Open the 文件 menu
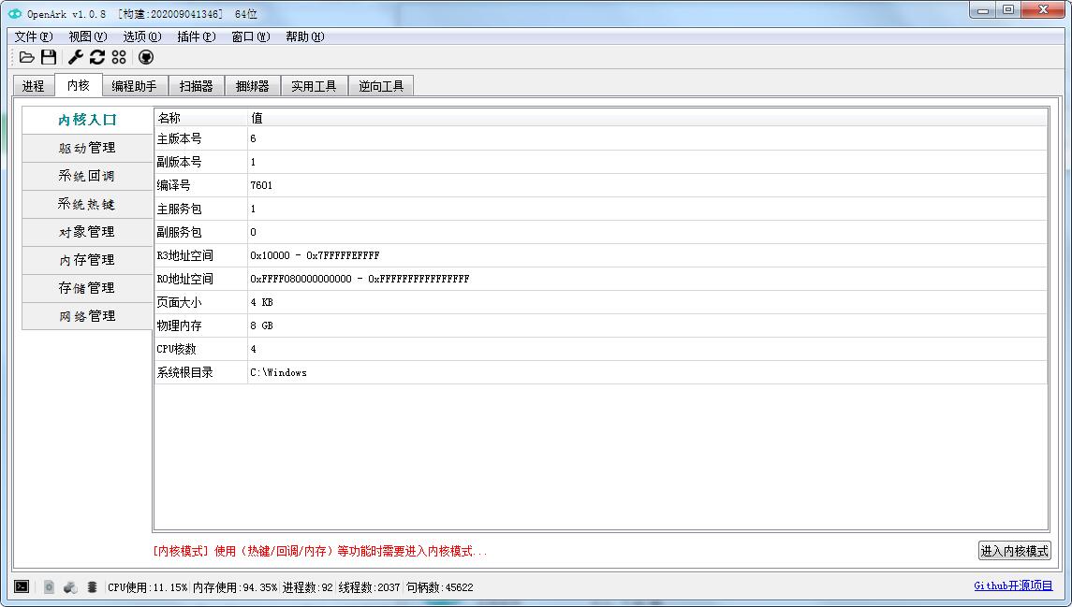The image size is (1072, 607). point(33,36)
